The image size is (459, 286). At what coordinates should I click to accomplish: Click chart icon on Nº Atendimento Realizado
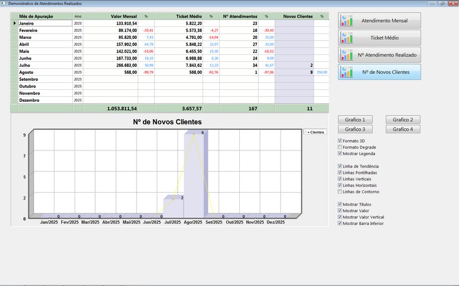[347, 55]
